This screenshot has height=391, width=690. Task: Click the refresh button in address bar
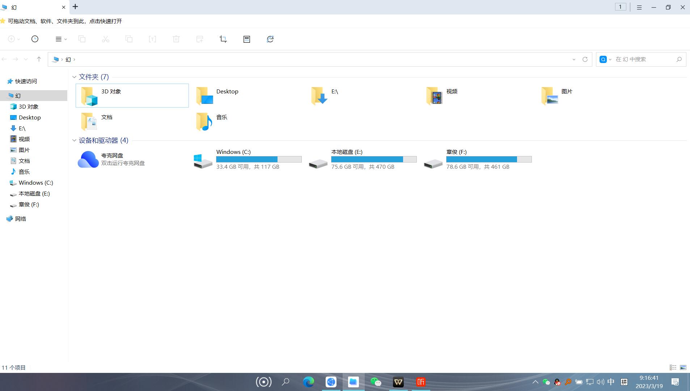[x=585, y=59]
